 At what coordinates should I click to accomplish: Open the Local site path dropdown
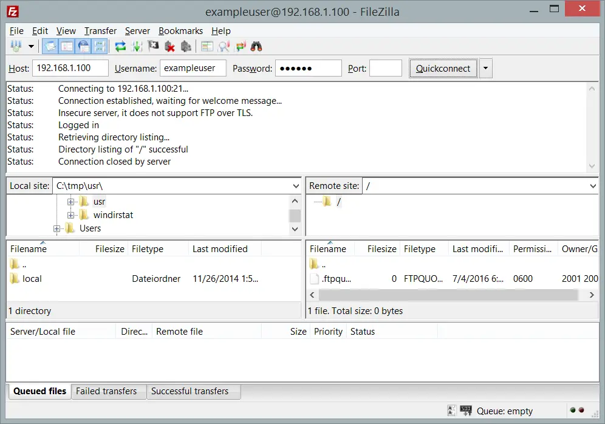point(296,186)
